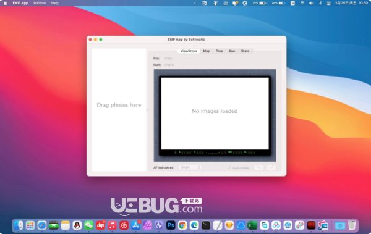Click the rotate left button

click(x=259, y=167)
